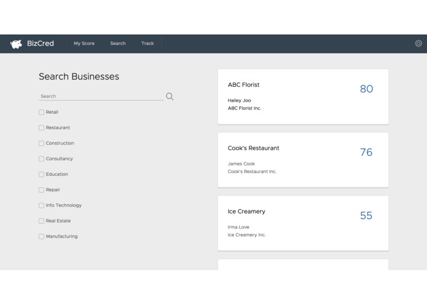
Task: Enable the Restaurant filter checkbox
Action: [41, 128]
